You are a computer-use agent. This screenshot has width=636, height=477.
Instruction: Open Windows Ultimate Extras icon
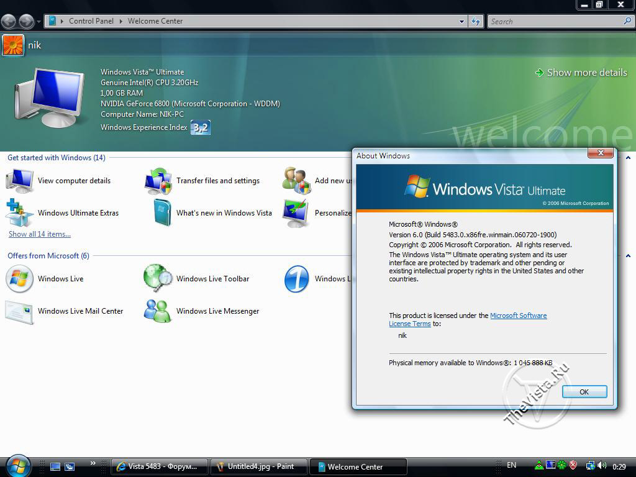tap(19, 212)
